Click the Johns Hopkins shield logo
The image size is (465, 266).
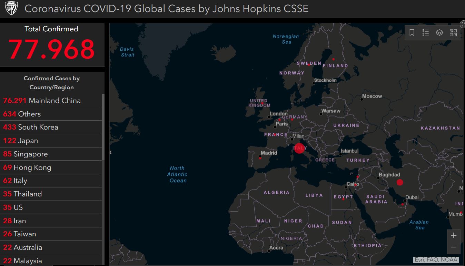pyautogui.click(x=11, y=9)
